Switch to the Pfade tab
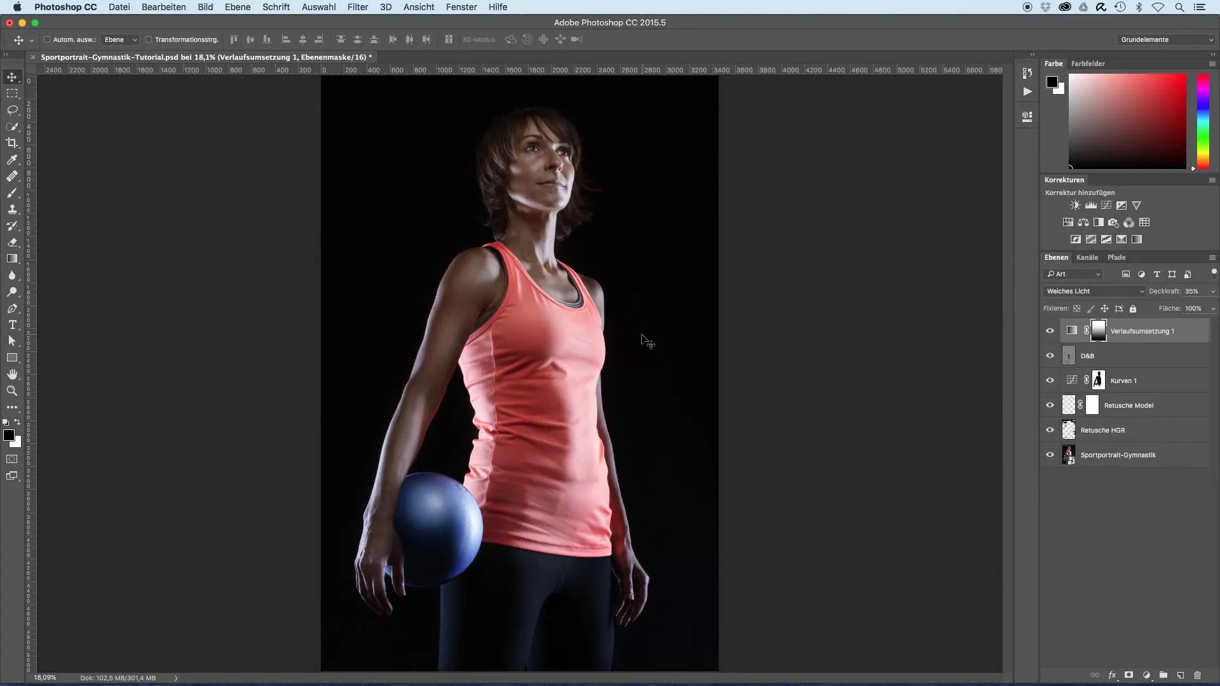Viewport: 1220px width, 686px height. [1116, 257]
